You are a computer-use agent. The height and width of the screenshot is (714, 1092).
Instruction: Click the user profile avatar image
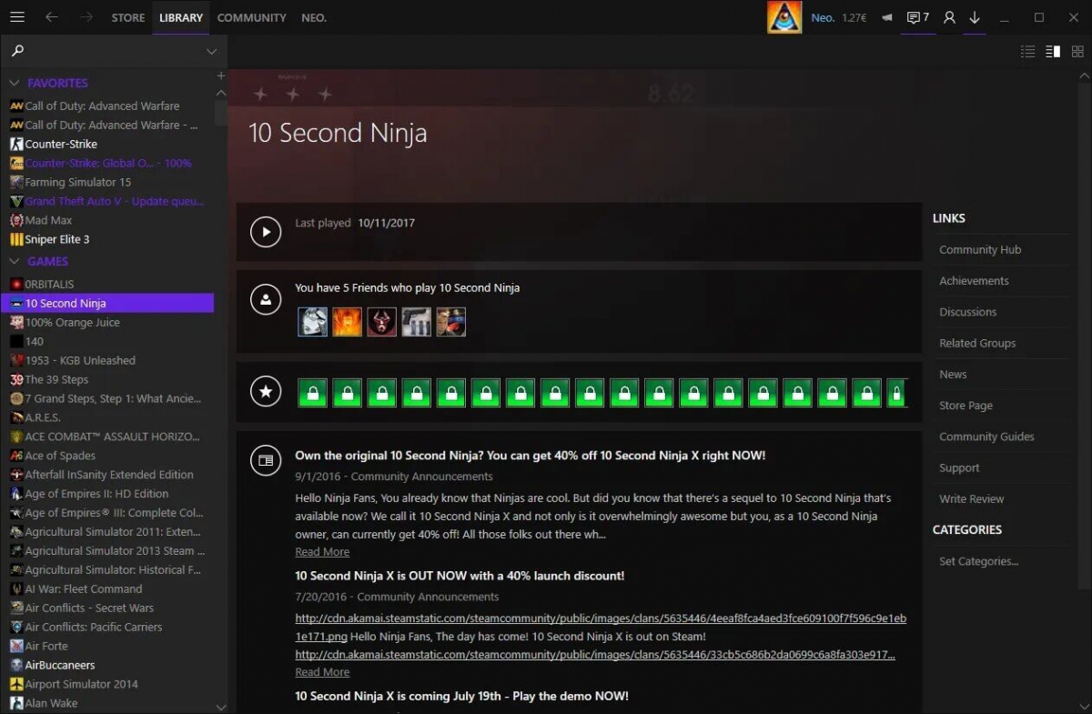pos(784,17)
